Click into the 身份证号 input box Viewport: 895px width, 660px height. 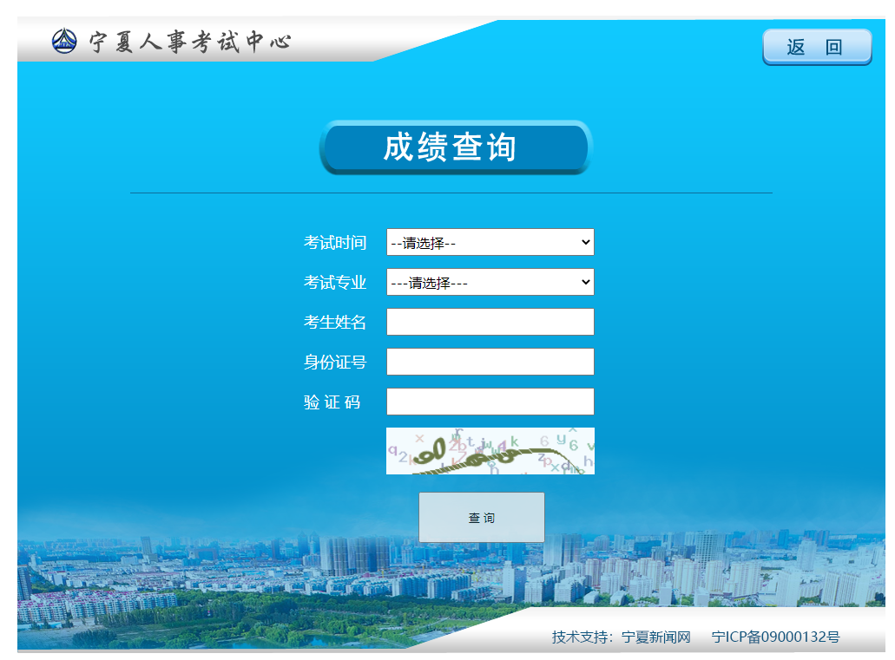[x=490, y=363]
